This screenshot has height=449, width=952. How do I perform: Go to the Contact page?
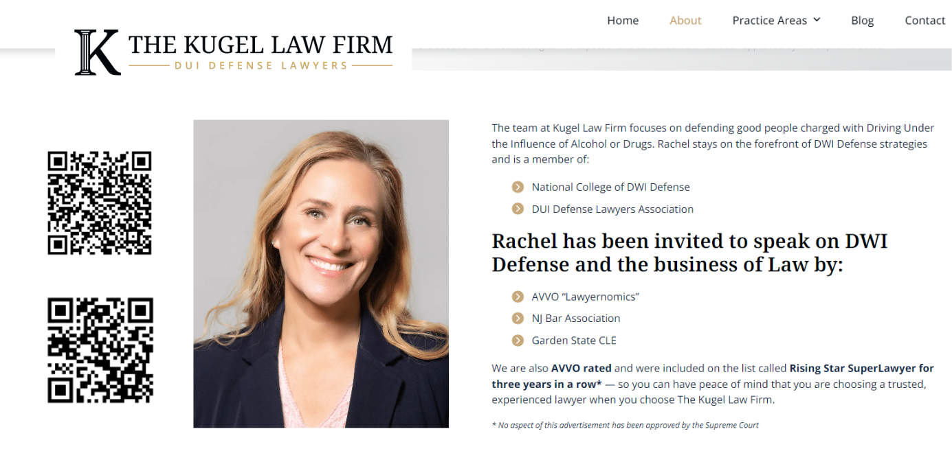click(x=925, y=21)
